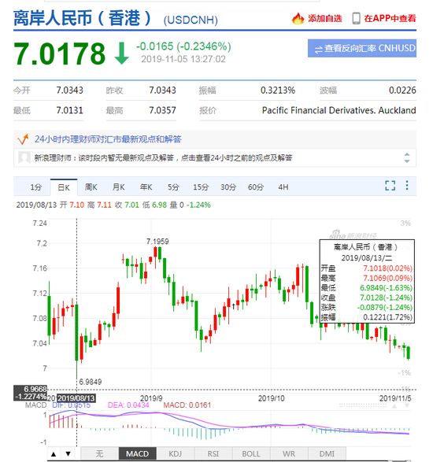Click the advisor avatar thumbnail
The width and height of the screenshot is (433, 462).
click(24, 157)
